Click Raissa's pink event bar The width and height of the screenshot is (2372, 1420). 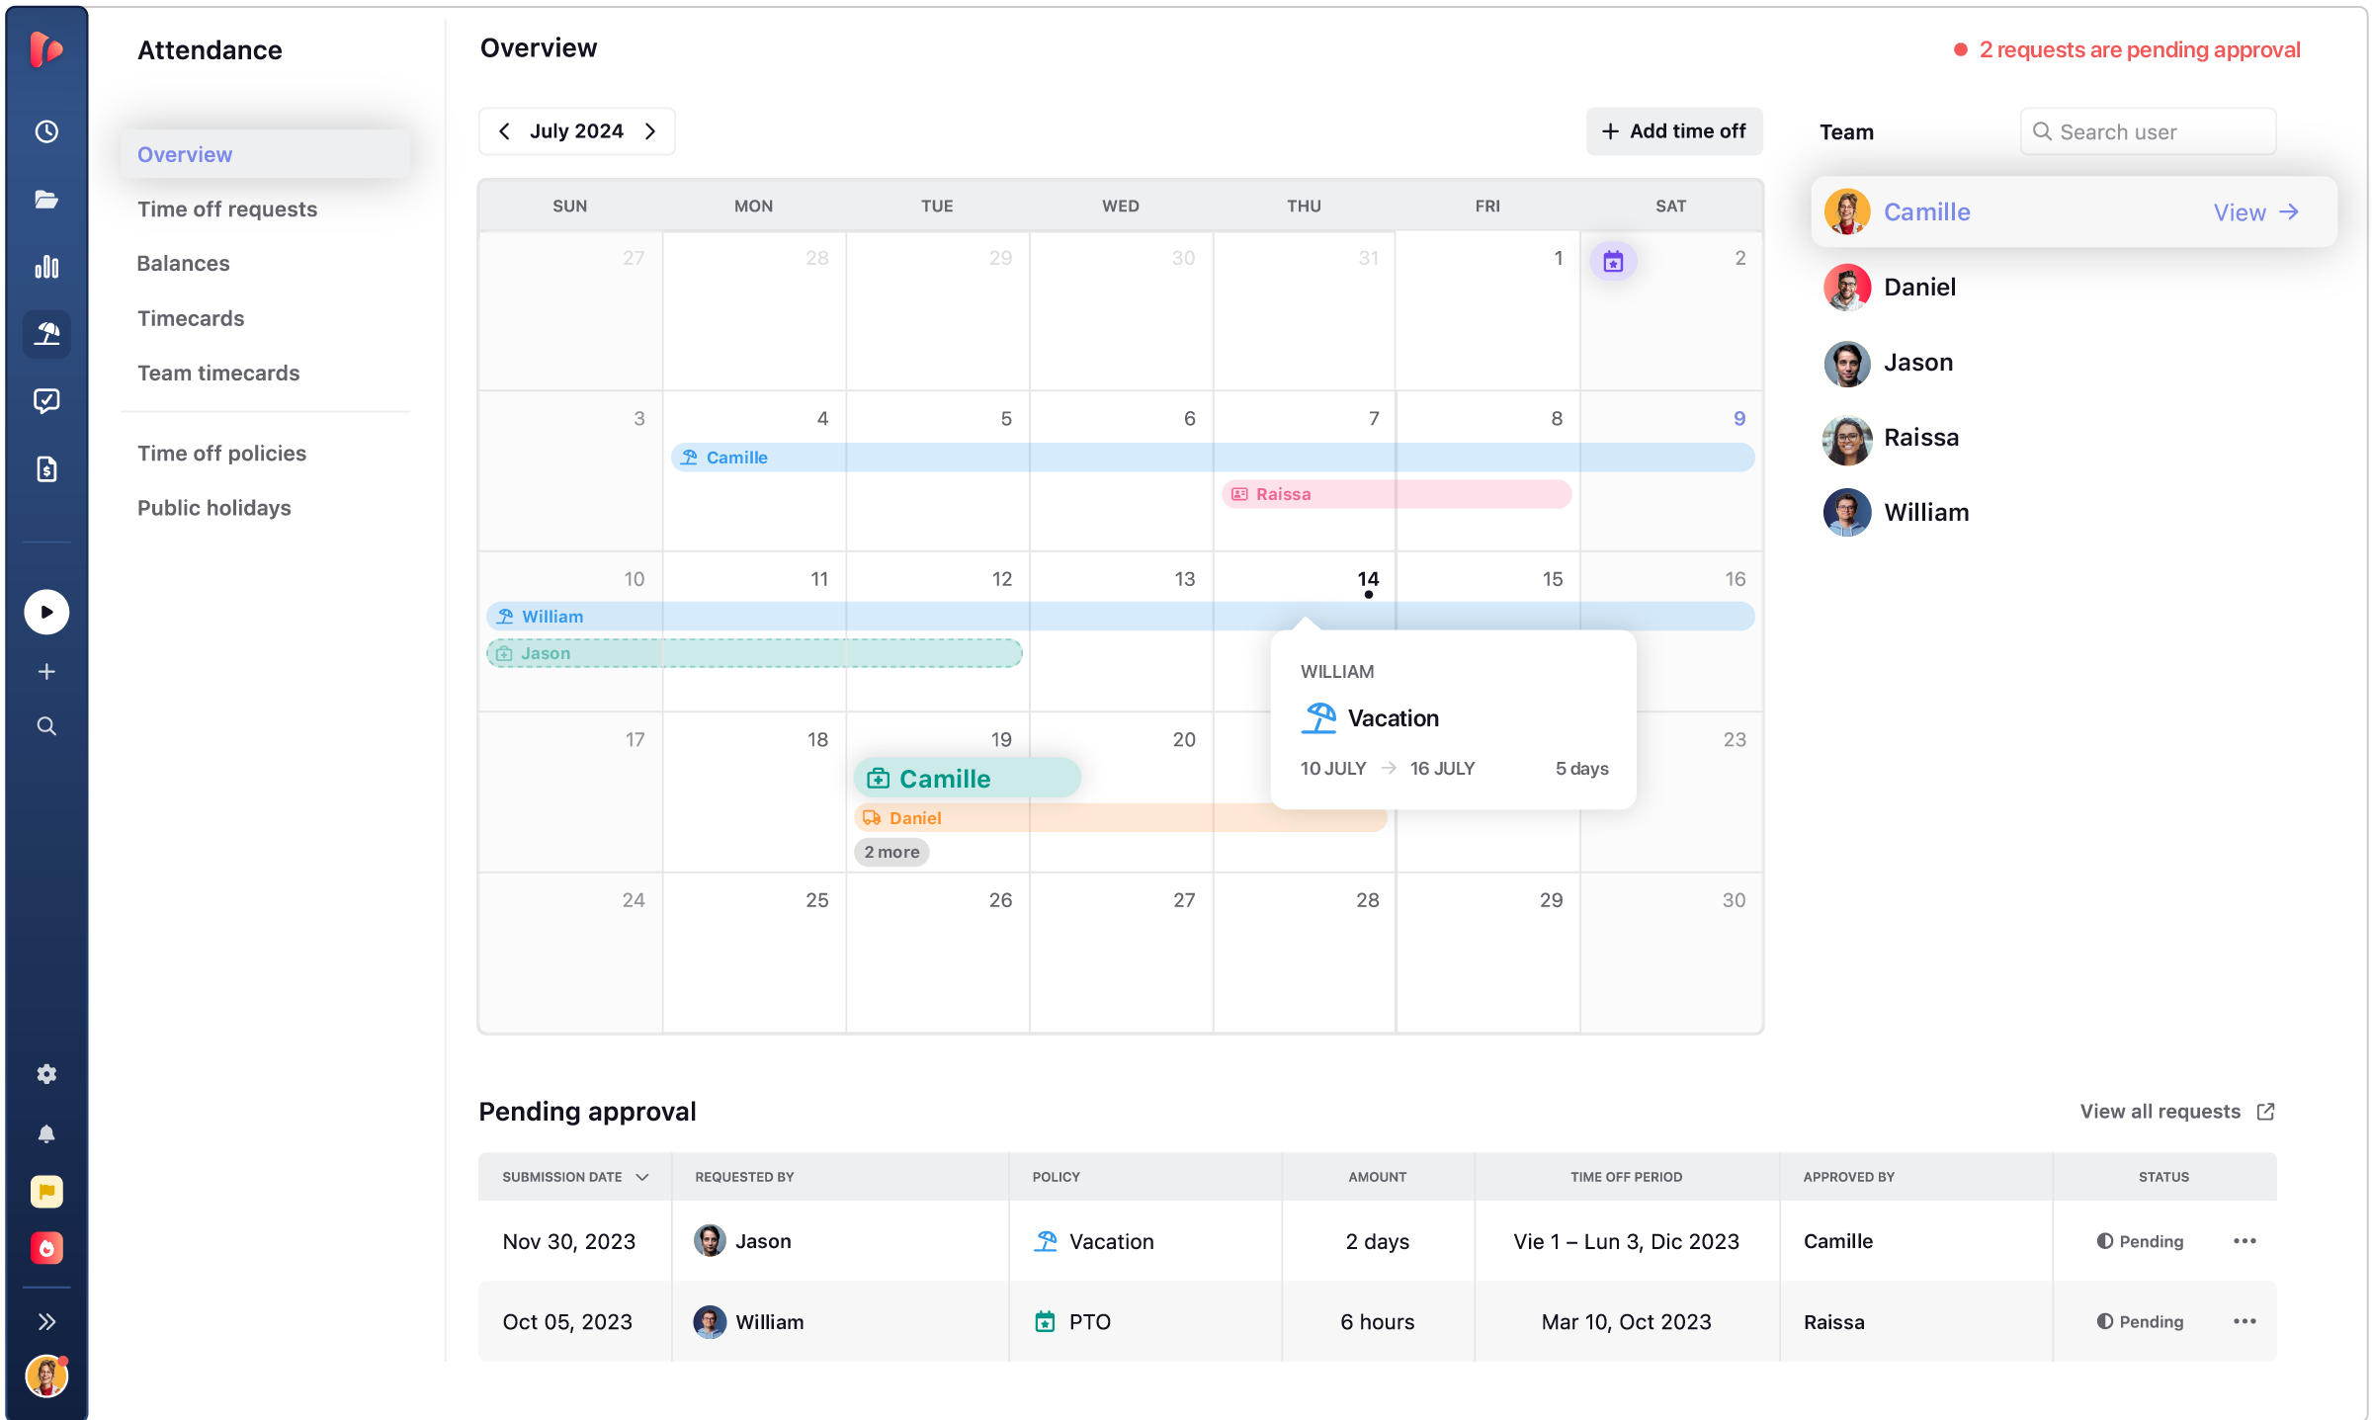coord(1397,494)
